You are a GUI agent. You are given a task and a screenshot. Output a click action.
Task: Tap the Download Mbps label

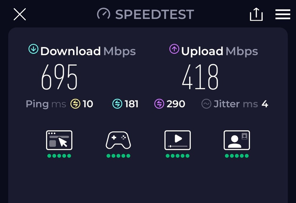(88, 51)
